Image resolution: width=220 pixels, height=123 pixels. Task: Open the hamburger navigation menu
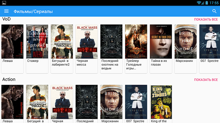tap(6, 11)
